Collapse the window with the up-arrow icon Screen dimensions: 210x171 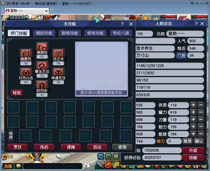[x=197, y=3]
